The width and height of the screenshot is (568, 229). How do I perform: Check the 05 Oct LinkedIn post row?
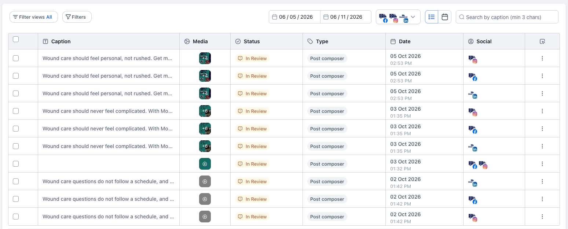(16, 93)
